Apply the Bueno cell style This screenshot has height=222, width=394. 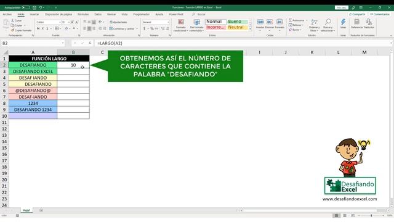[x=237, y=22]
